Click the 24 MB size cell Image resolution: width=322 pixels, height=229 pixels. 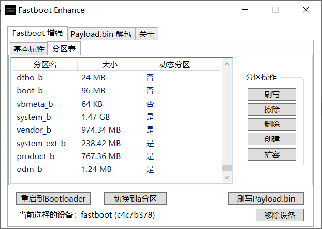(93, 78)
